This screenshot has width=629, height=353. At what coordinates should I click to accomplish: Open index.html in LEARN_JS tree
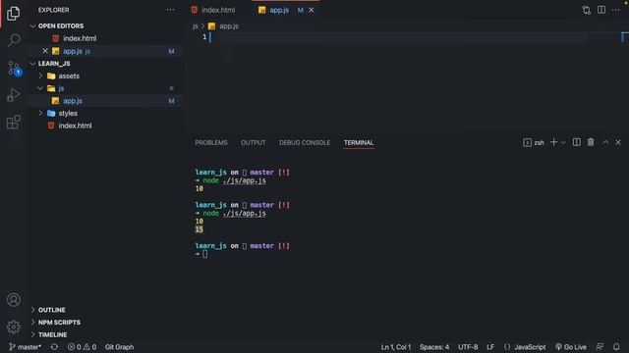[75, 126]
